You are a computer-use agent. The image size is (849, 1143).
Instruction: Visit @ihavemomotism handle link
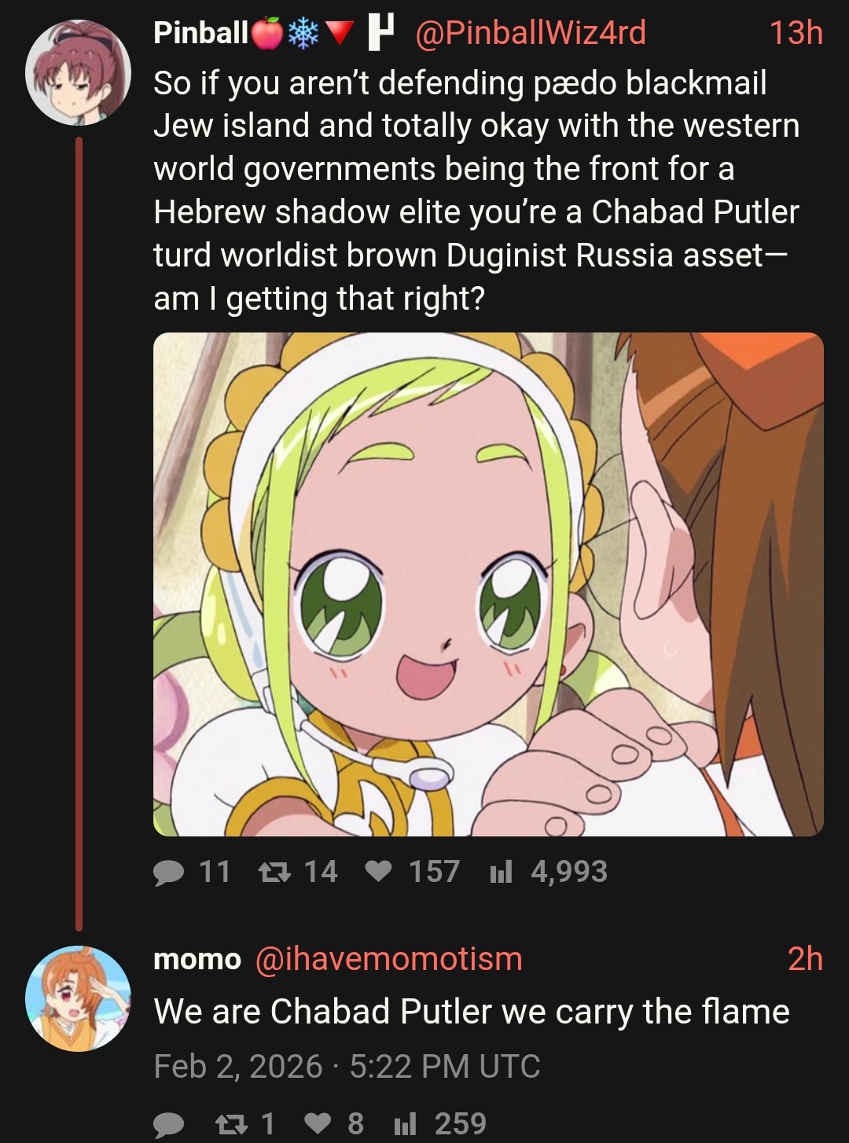click(x=389, y=959)
